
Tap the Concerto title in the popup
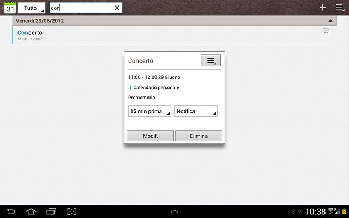141,61
